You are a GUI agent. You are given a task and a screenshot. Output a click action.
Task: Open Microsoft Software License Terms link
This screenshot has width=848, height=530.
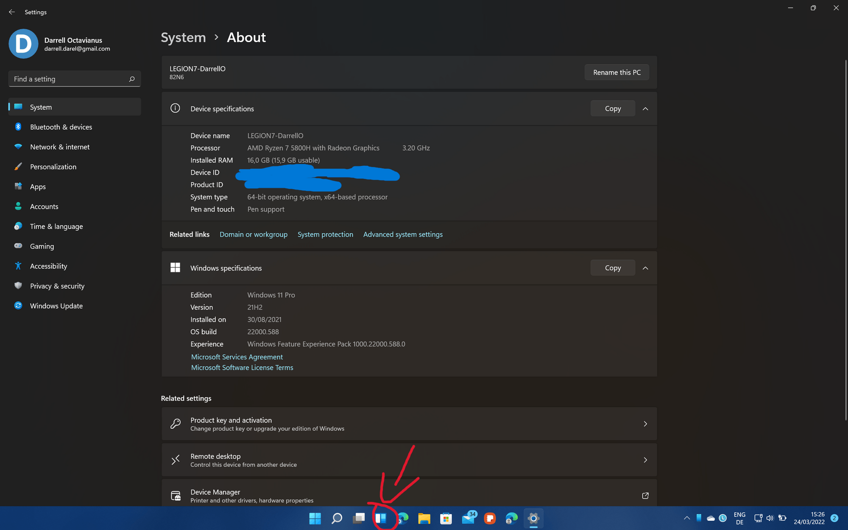[x=242, y=368]
